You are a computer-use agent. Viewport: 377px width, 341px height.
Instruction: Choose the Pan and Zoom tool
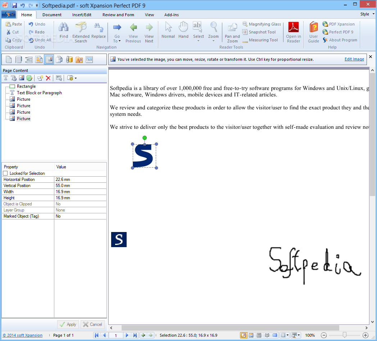(232, 32)
